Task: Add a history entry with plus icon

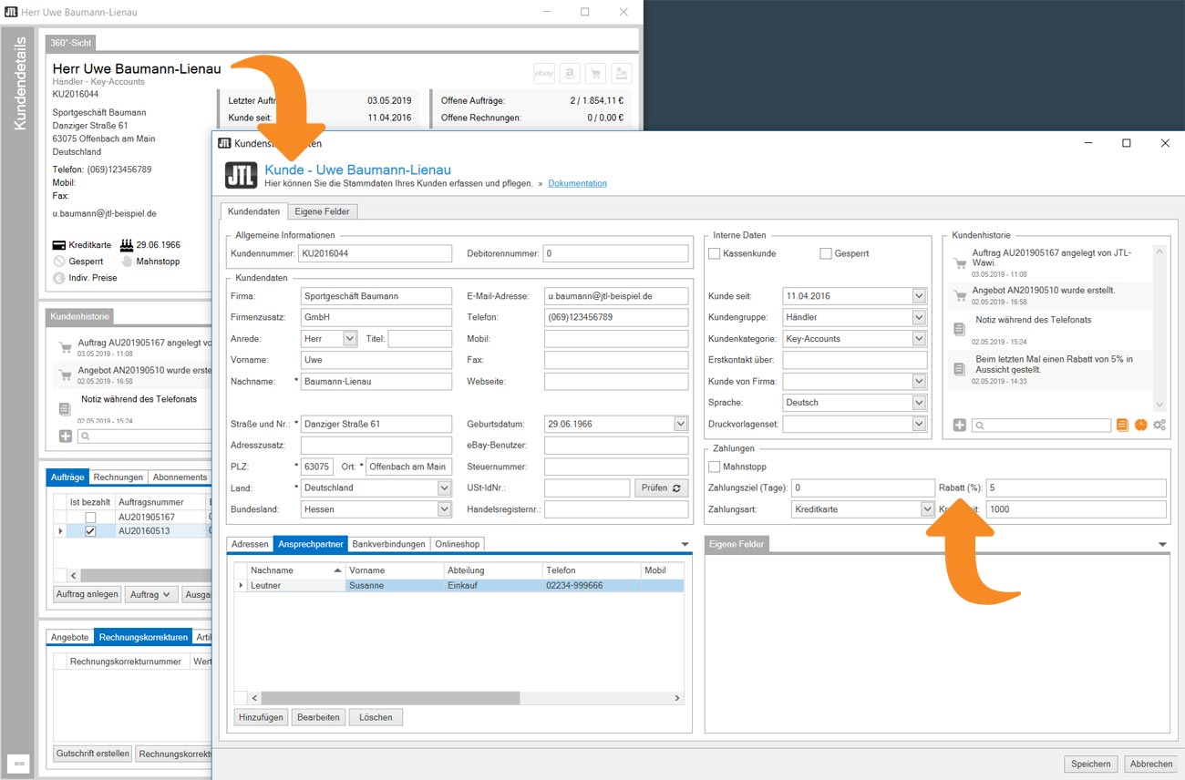Action: click(x=960, y=426)
